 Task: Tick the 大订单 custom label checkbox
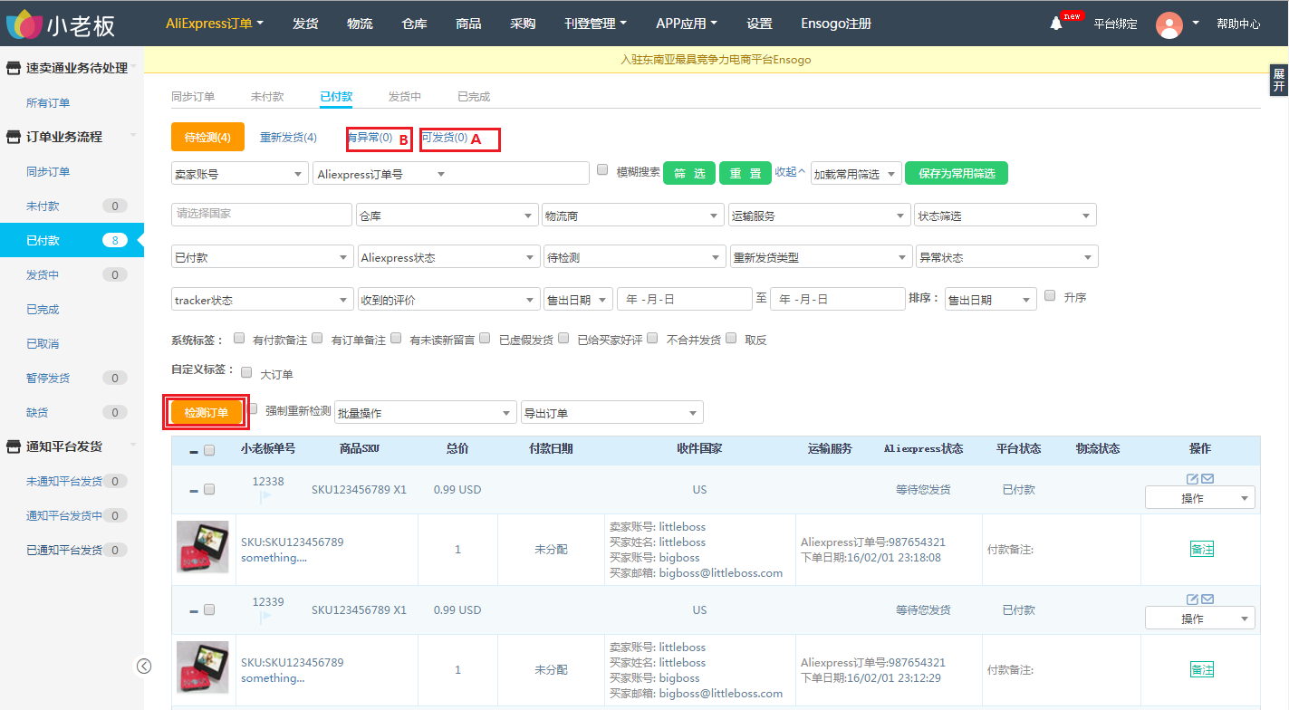pos(245,371)
